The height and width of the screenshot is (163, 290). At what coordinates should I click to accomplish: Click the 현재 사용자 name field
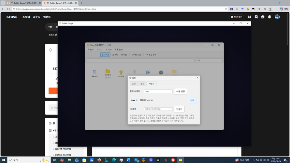click(x=158, y=91)
